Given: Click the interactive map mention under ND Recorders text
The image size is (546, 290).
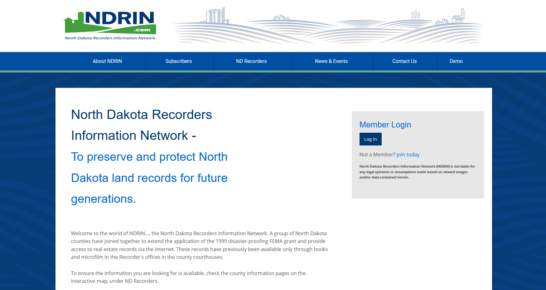Looking at the screenshot, I should 188,277.
